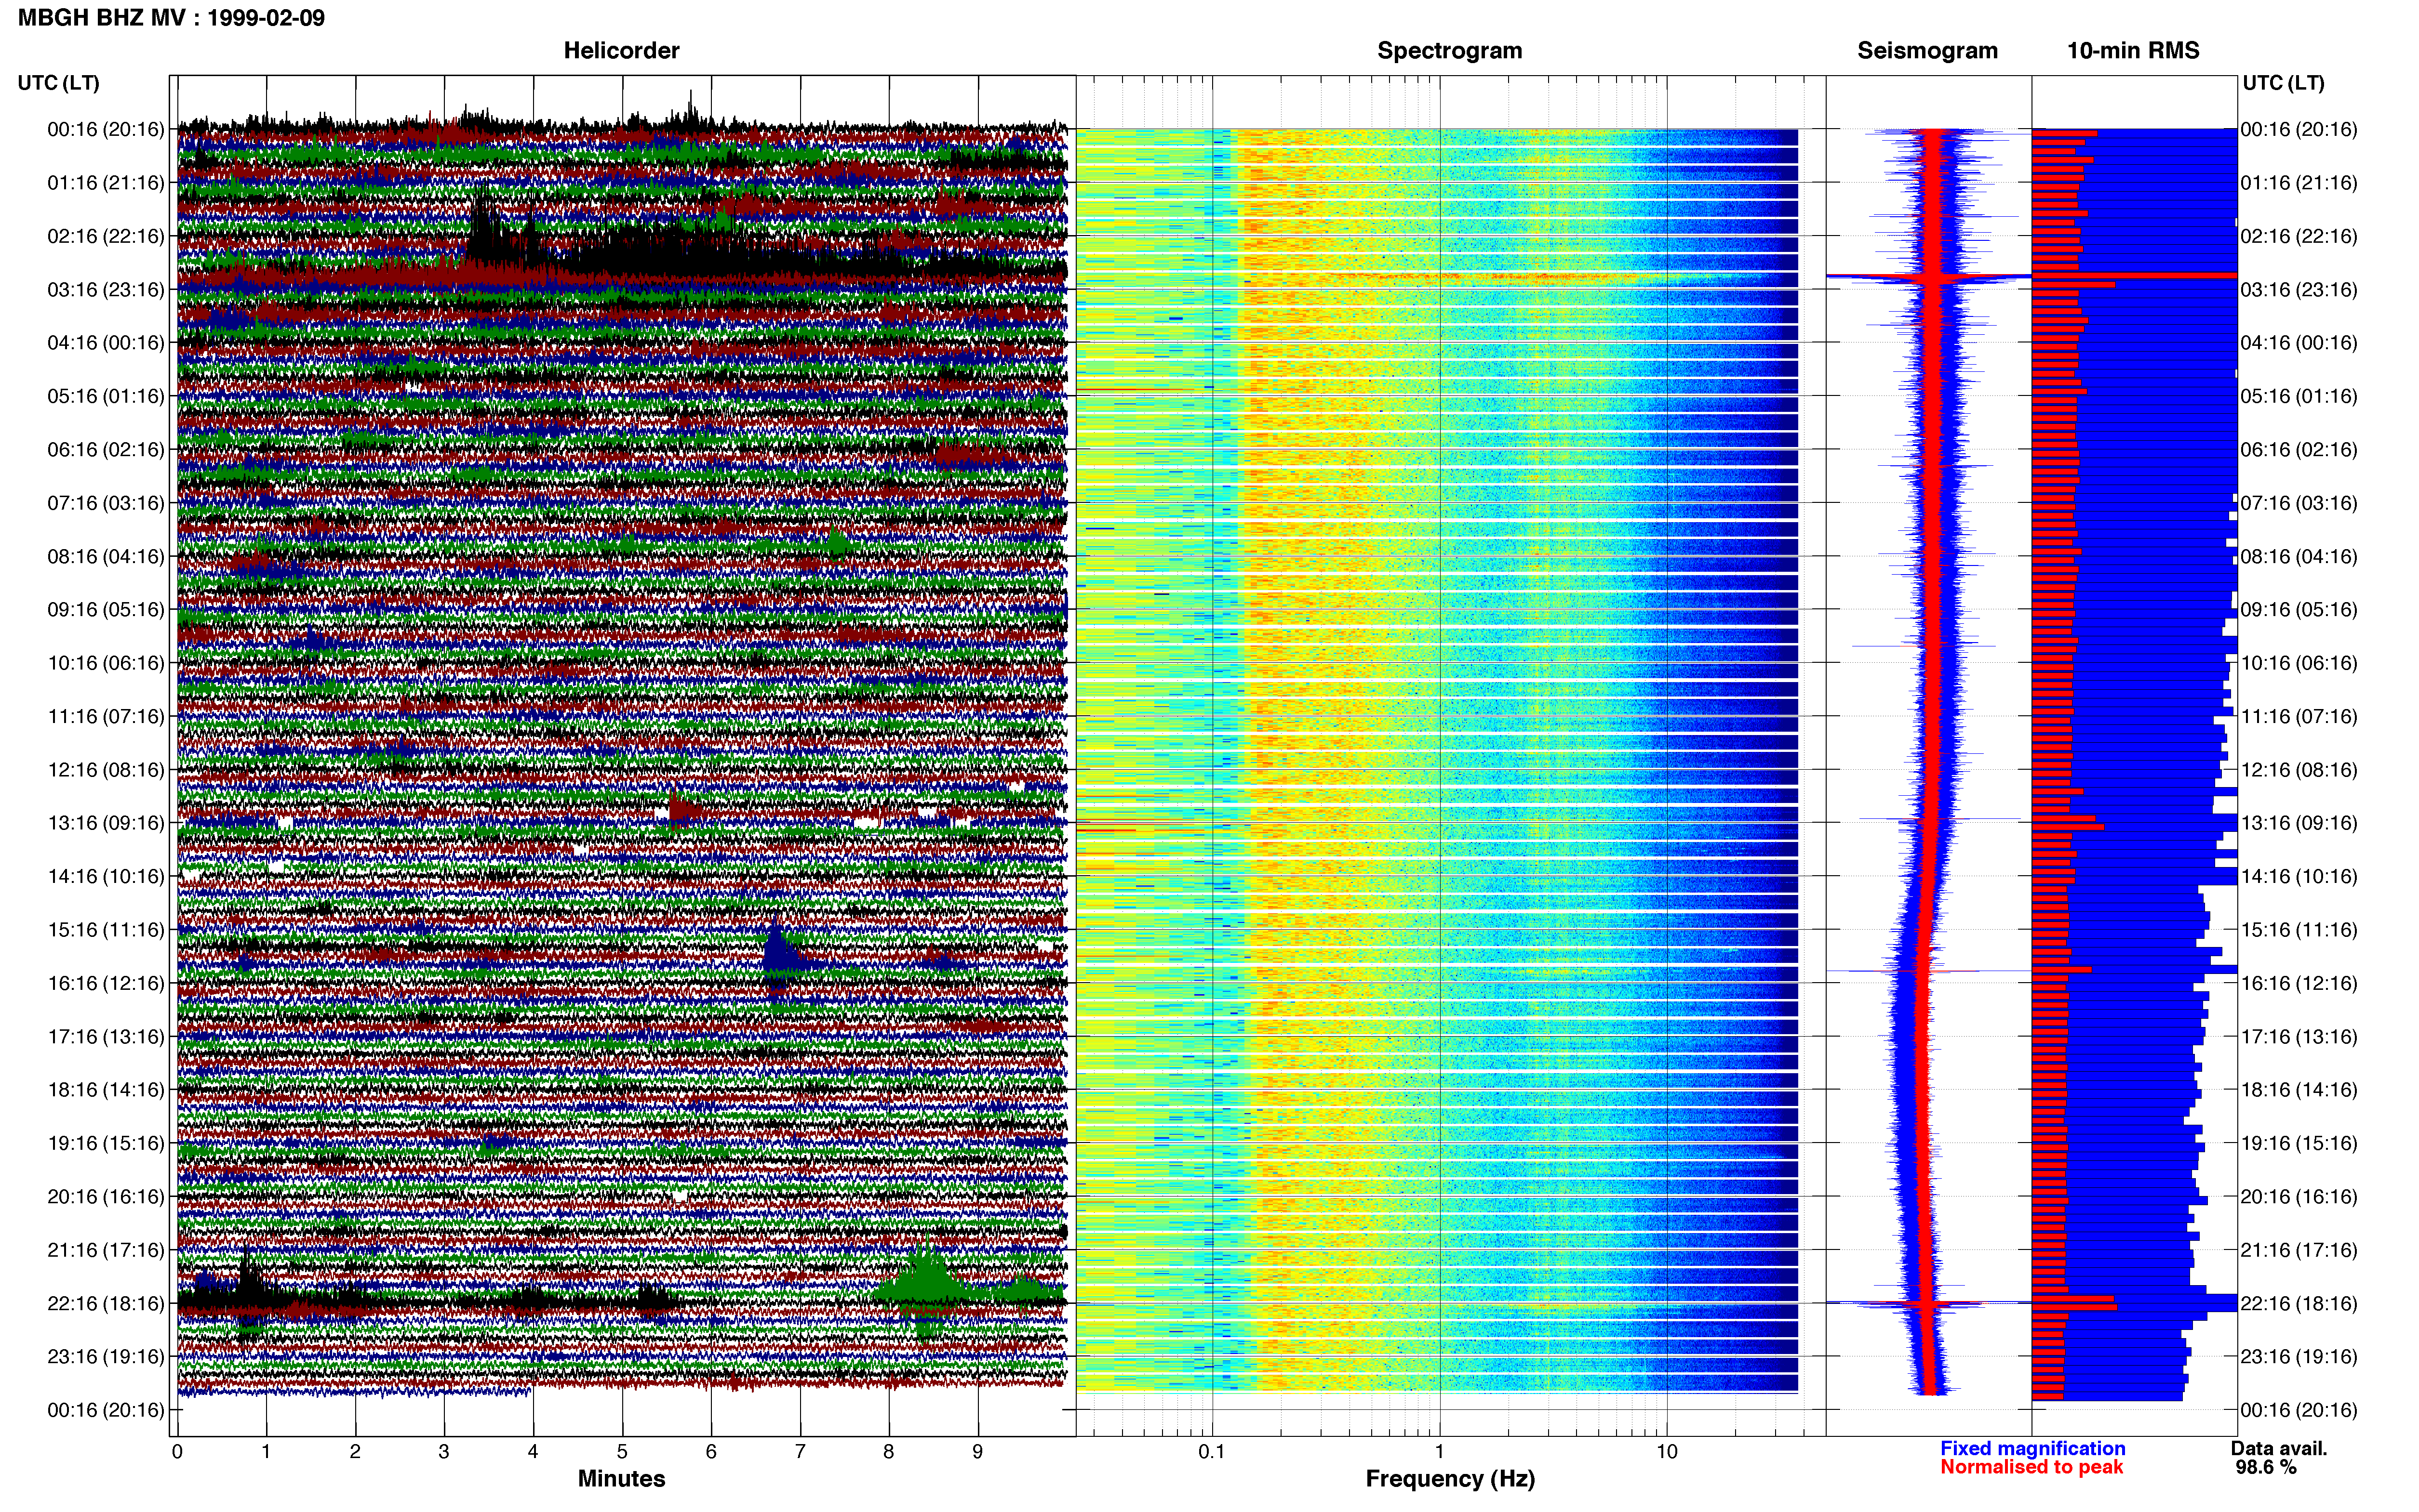The image size is (2419, 1512).
Task: Click left axis time label '03:16 (23:16)'
Action: point(106,290)
